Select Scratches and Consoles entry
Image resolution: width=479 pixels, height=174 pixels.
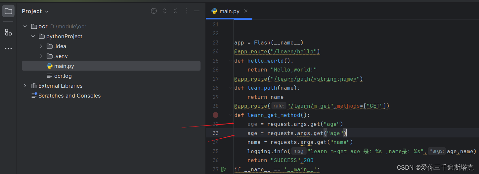click(x=69, y=96)
